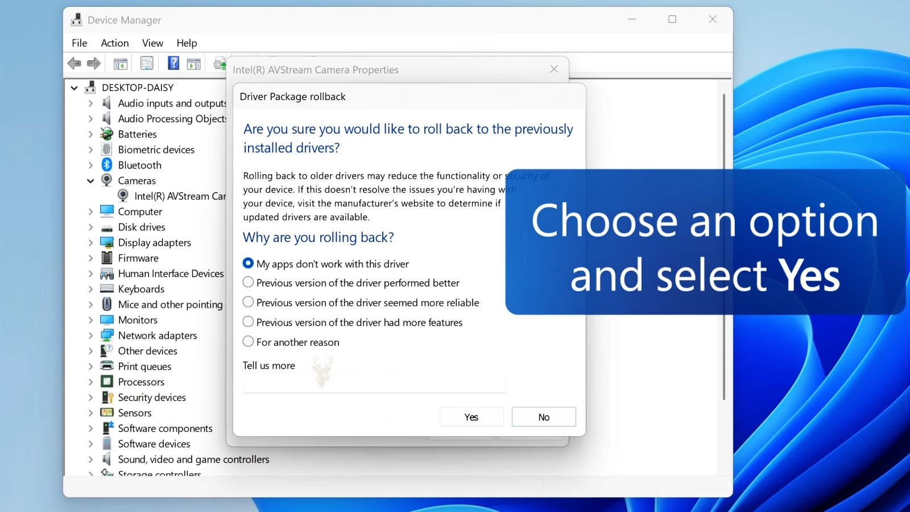This screenshot has height=512, width=910.
Task: Collapse the DESKTOP-DAISY root node
Action: 75,88
